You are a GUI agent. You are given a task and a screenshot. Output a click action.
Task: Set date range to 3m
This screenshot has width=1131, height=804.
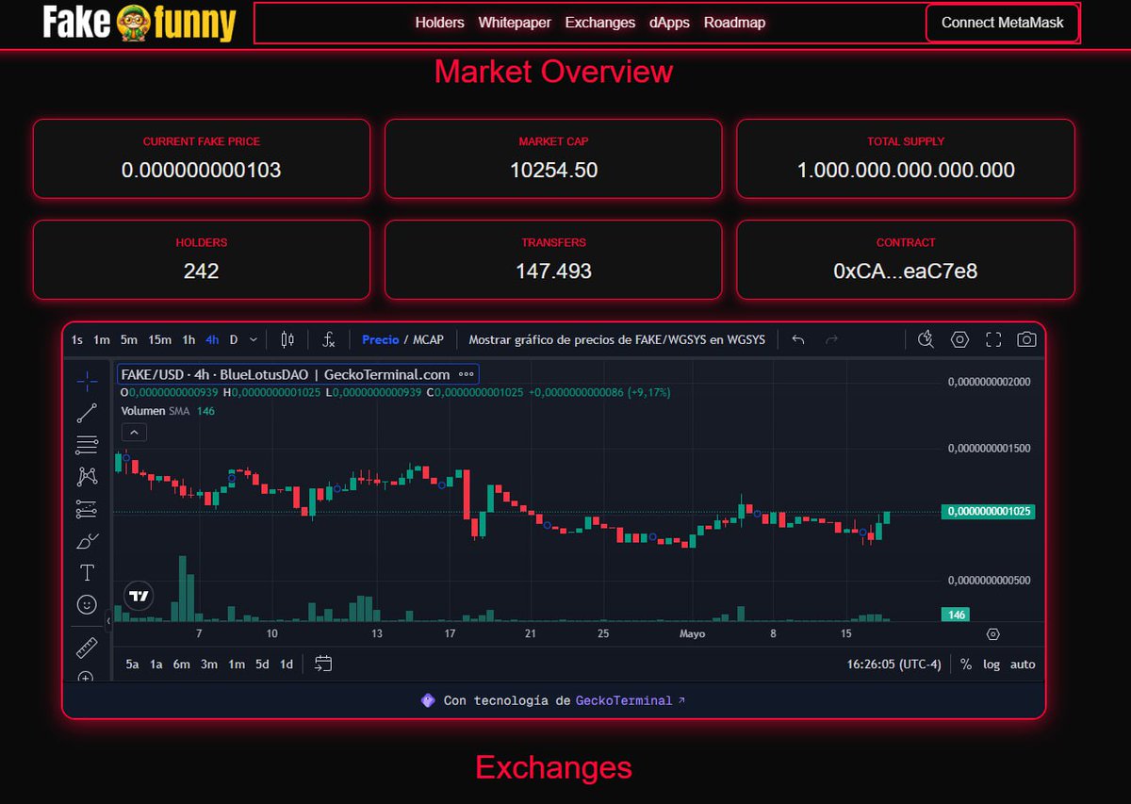pyautogui.click(x=209, y=665)
